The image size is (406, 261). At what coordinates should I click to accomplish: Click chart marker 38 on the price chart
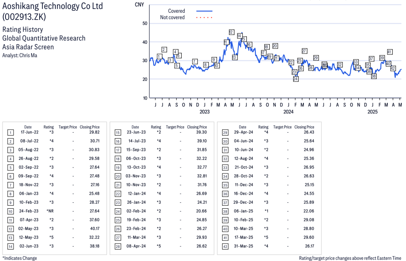click(373, 76)
